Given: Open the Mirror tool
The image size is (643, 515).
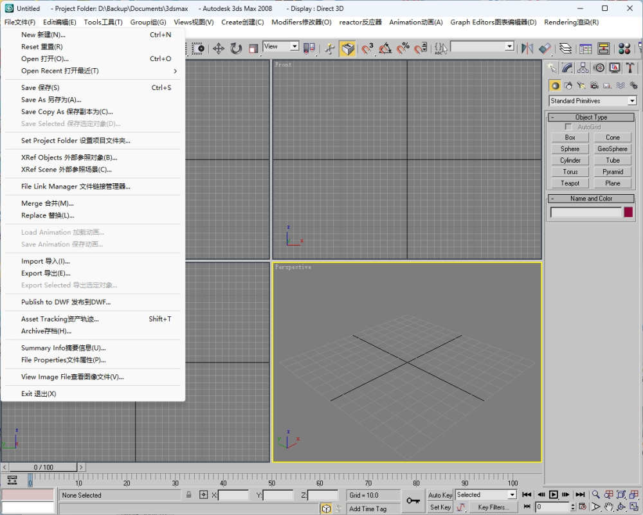Looking at the screenshot, I should 527,49.
